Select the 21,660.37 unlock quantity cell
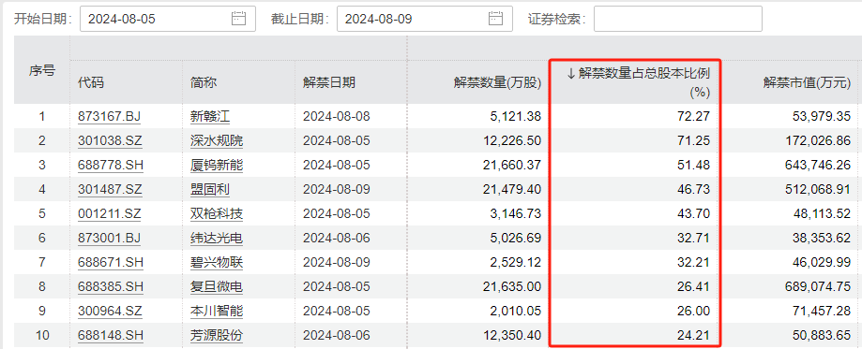Image resolution: width=862 pixels, height=349 pixels. 512,166
